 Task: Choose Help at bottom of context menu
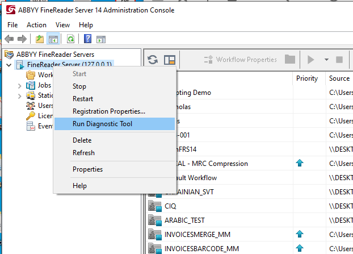pos(115,186)
